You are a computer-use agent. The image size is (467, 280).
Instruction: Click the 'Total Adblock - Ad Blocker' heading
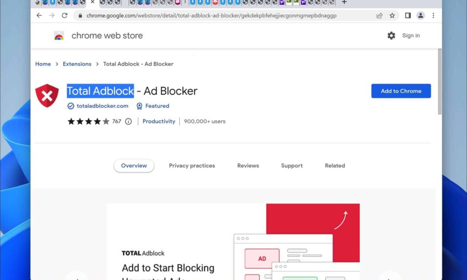coord(132,91)
